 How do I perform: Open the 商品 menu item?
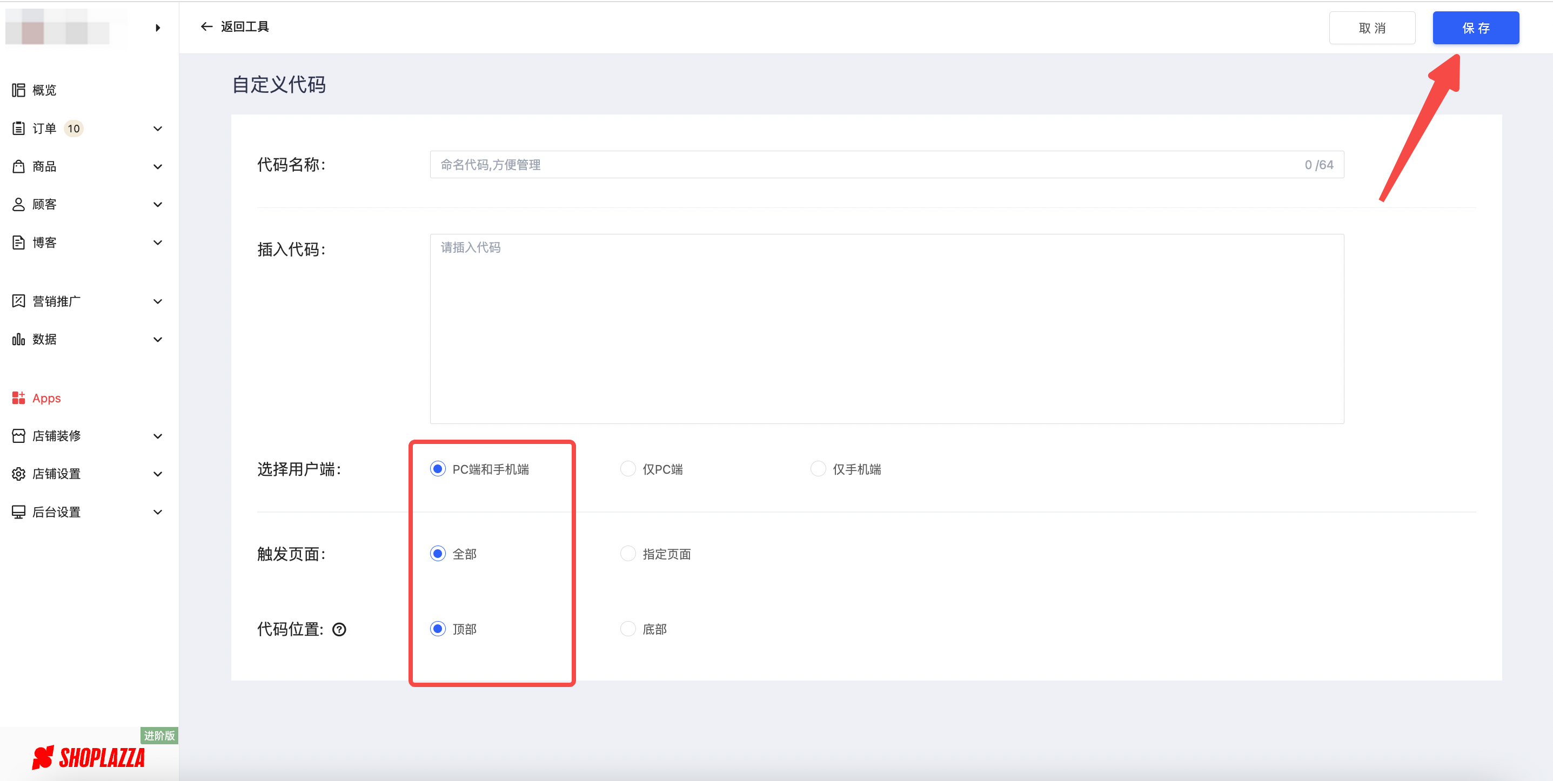pos(44,166)
